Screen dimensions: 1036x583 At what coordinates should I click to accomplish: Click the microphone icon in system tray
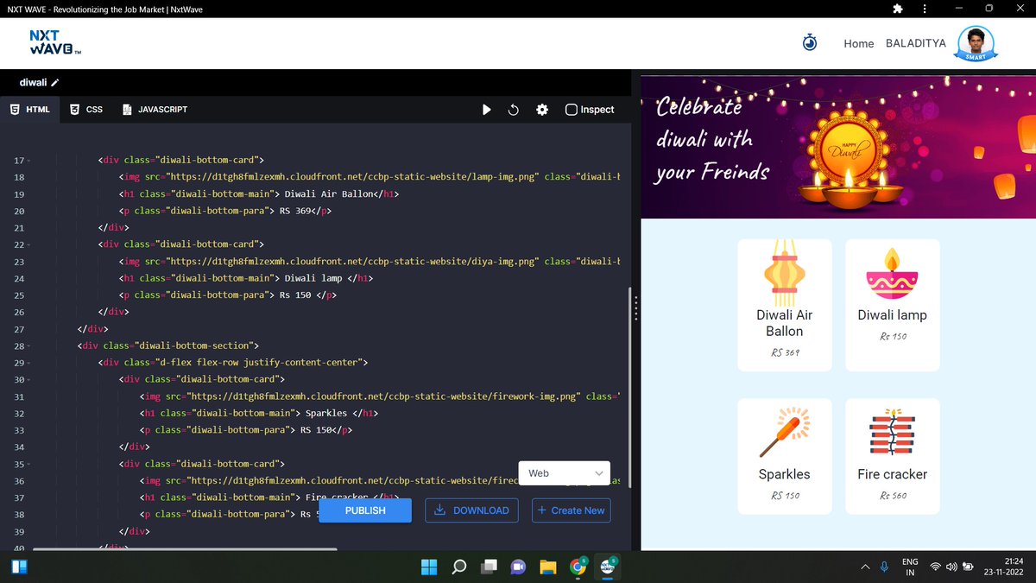tap(885, 567)
